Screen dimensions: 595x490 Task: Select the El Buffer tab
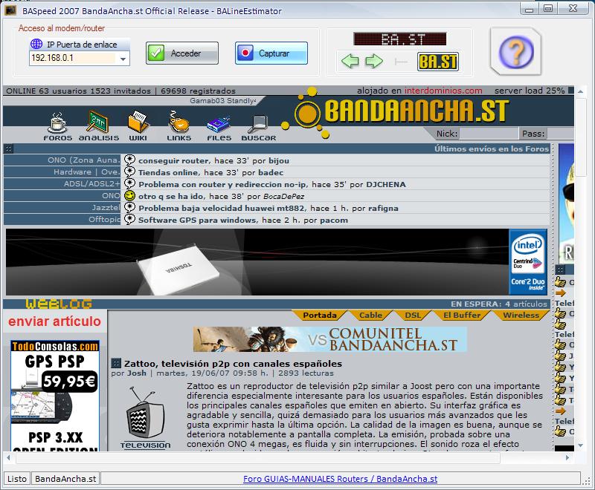tap(462, 315)
